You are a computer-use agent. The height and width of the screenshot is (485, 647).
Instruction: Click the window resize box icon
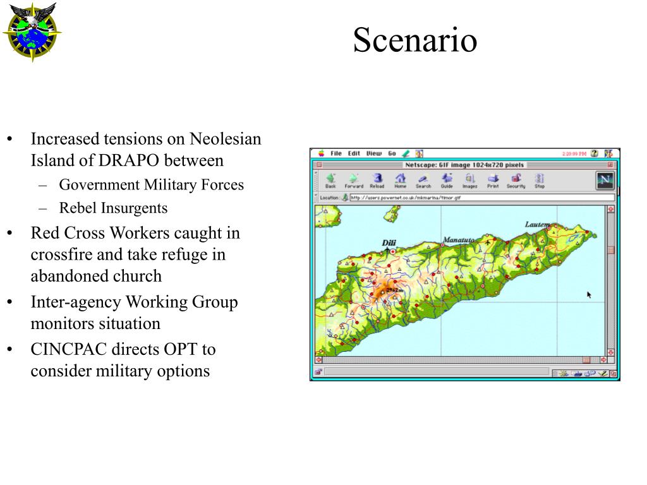coord(613,374)
